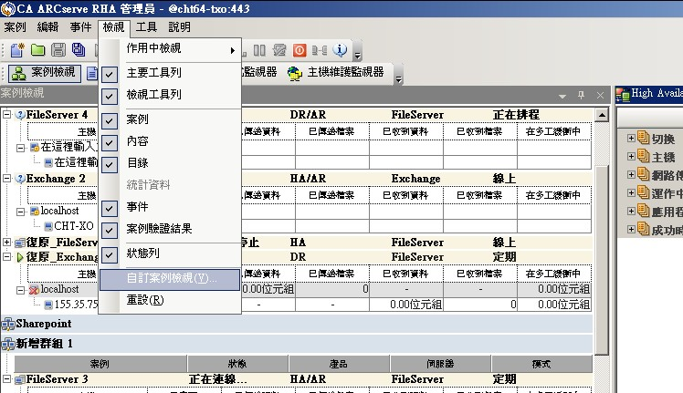This screenshot has height=393, width=683.
Task: Click the save toolbar icon
Action: [x=58, y=50]
